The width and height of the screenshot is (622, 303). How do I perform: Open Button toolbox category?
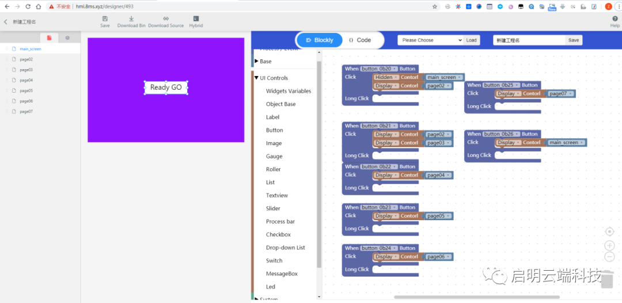275,131
